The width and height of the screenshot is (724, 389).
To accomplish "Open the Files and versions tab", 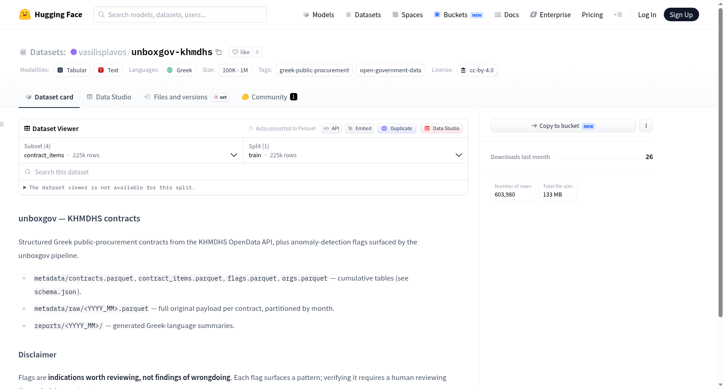I will coord(186,97).
